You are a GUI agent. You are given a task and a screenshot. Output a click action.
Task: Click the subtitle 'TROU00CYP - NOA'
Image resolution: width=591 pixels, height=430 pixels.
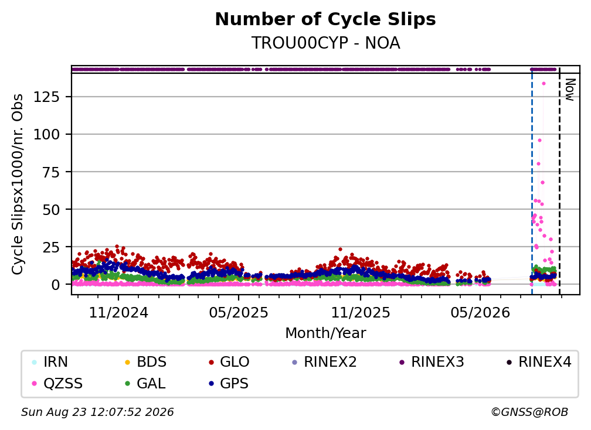pos(325,43)
